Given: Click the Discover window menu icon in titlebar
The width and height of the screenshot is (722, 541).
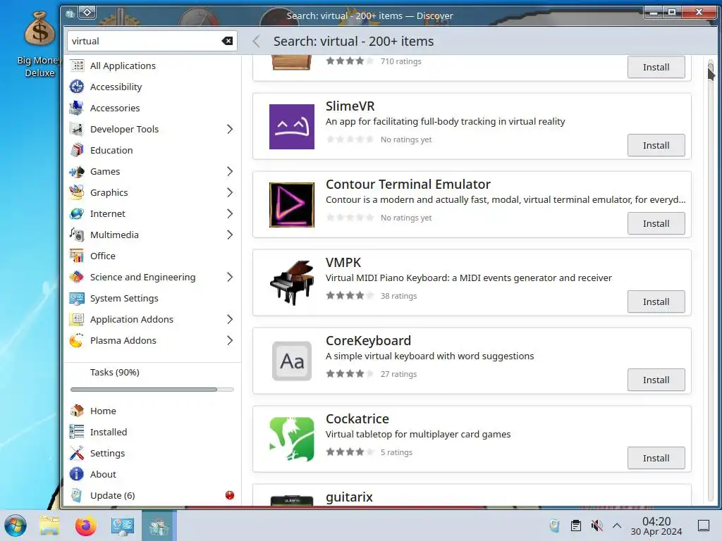Looking at the screenshot, I should click(x=70, y=13).
